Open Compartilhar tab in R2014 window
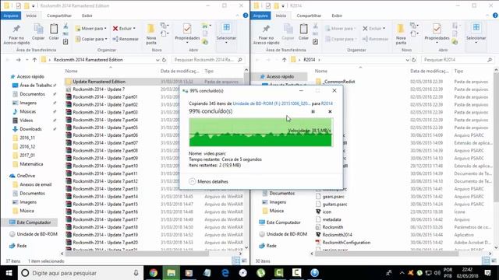The height and width of the screenshot is (280, 499). 309,16
